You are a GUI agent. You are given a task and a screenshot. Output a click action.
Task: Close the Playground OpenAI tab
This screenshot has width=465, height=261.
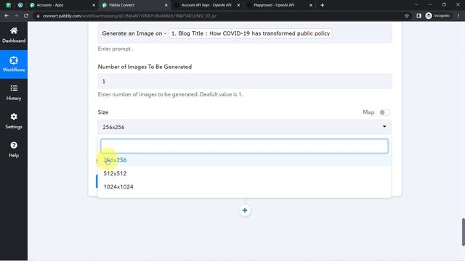[x=311, y=5]
